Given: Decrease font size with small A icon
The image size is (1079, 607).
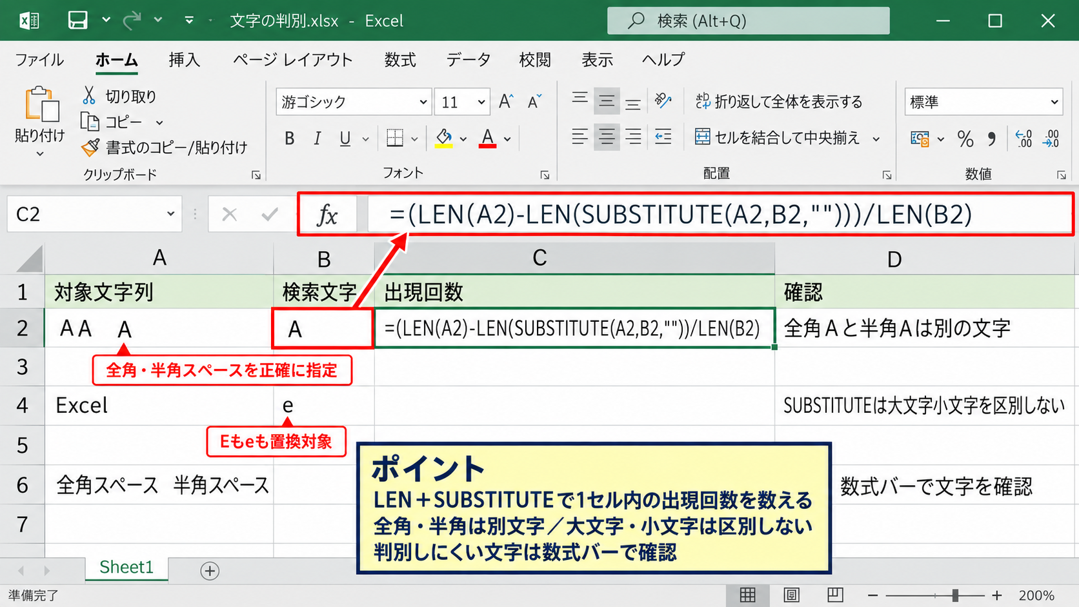Looking at the screenshot, I should point(534,101).
